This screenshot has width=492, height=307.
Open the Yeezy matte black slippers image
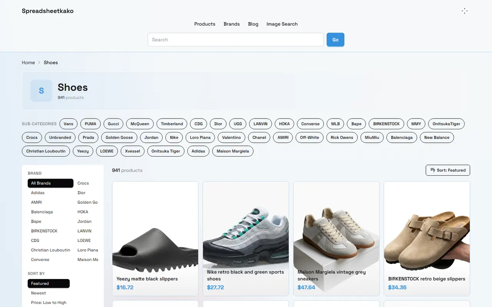tap(155, 238)
